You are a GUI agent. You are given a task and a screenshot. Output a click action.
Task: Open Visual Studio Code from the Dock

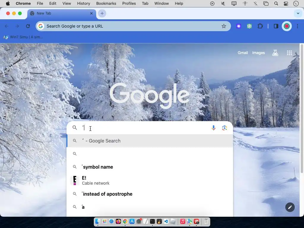pyautogui.click(x=166, y=221)
